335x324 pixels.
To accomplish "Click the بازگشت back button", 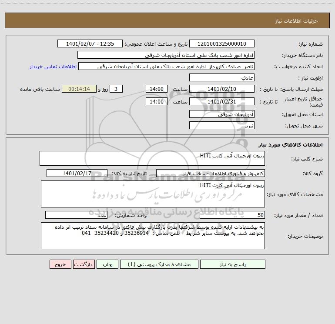I will click(84, 264).
